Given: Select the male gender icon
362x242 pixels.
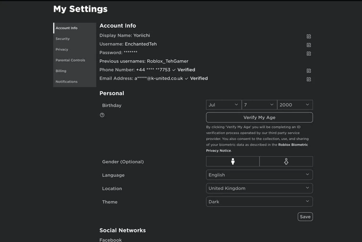Looking at the screenshot, I should 233,162.
